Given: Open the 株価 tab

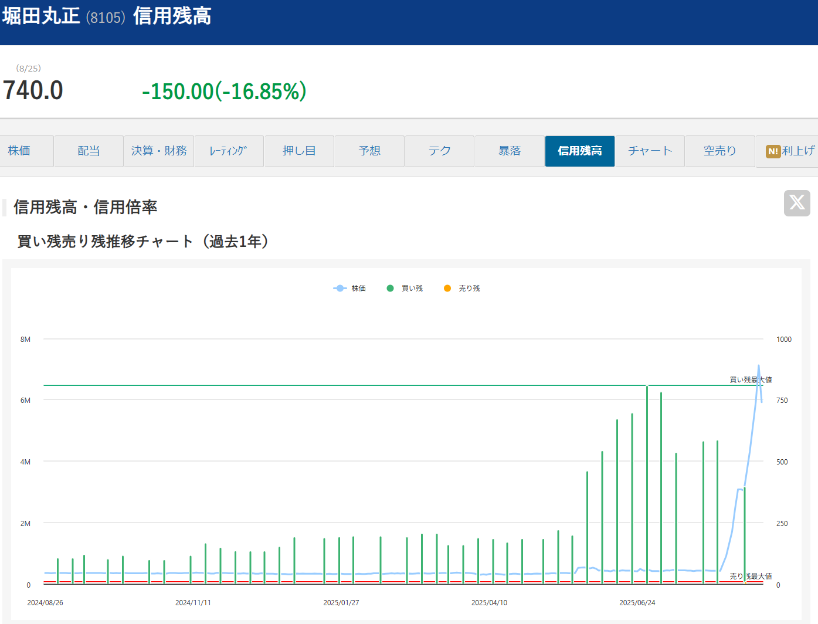Looking at the screenshot, I should pos(19,151).
